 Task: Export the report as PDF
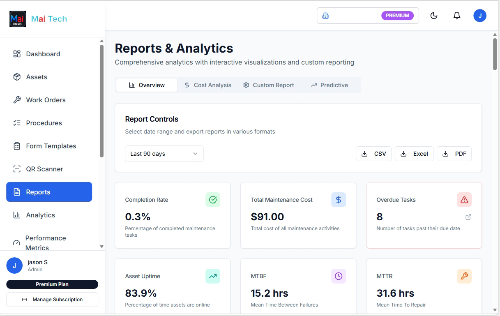click(x=454, y=153)
